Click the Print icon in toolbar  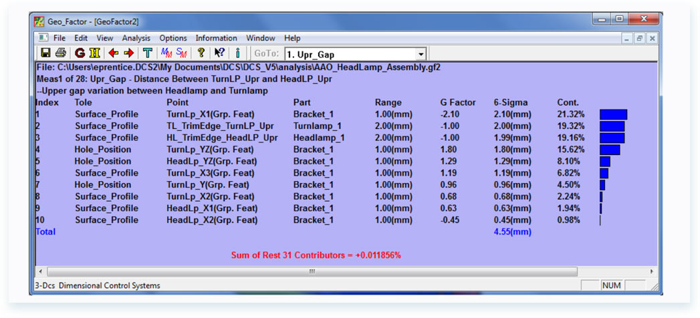60,53
